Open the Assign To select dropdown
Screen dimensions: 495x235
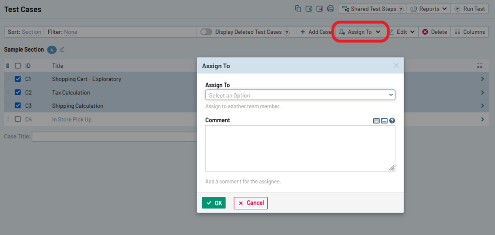(300, 95)
